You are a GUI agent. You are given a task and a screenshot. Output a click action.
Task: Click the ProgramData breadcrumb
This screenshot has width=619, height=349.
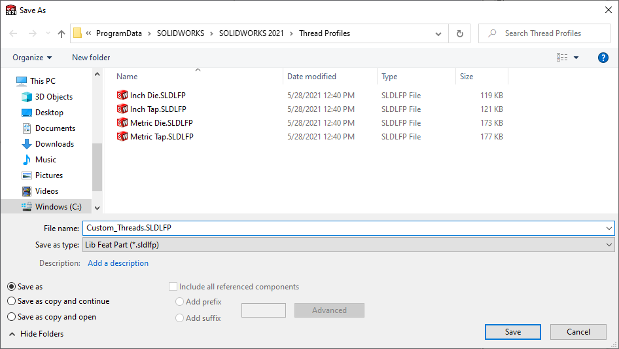pyautogui.click(x=119, y=33)
